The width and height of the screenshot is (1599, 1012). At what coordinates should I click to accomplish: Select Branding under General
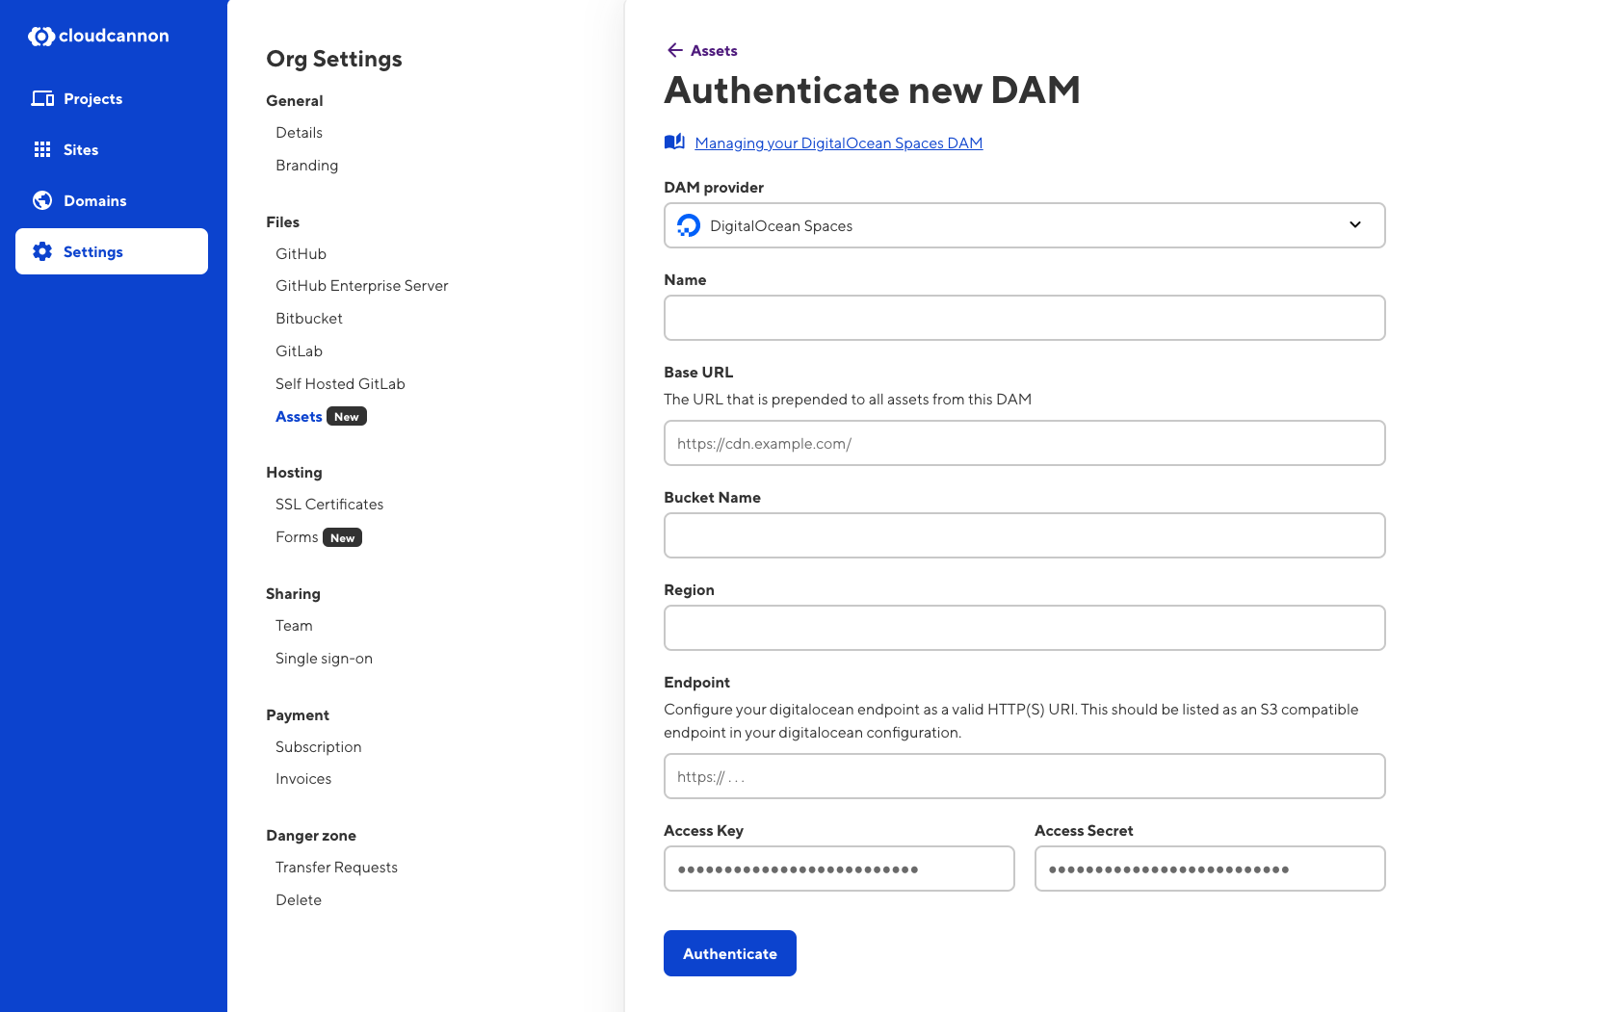click(306, 166)
